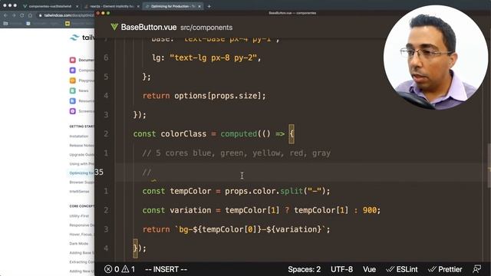The width and height of the screenshot is (491, 276).
Task: Click the lock icon in the address bar
Action: point(41,15)
